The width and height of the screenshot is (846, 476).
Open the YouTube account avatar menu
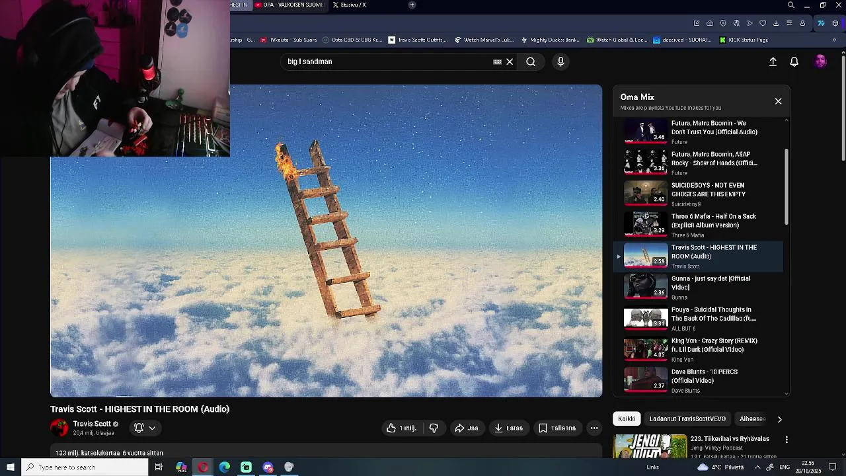(x=820, y=61)
